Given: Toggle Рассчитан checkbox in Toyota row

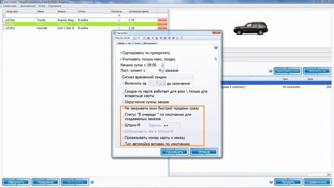Looking at the screenshot, I should point(119,20).
